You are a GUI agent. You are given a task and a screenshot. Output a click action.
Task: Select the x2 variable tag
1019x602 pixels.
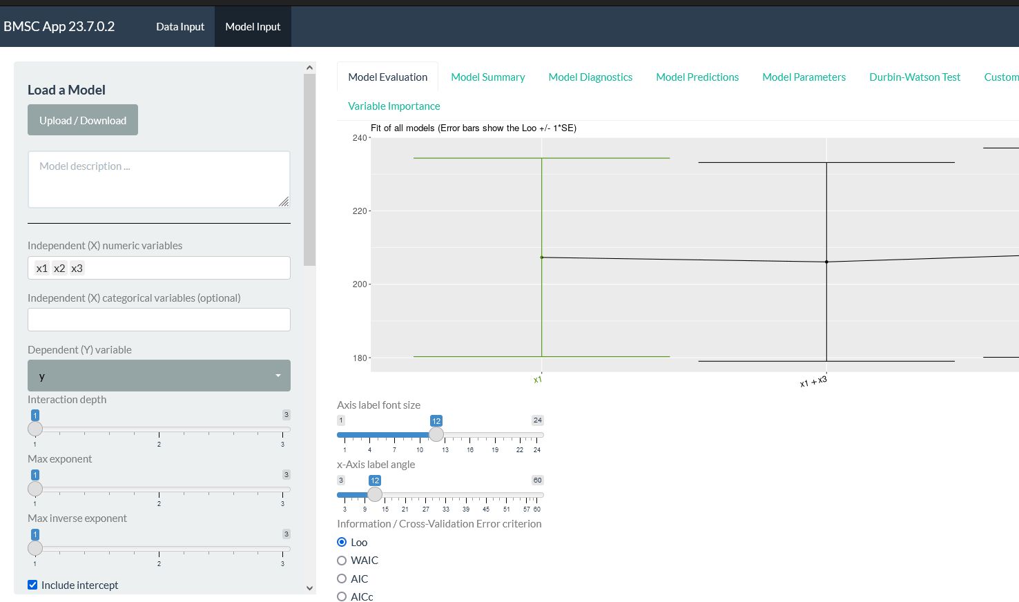pyautogui.click(x=59, y=268)
